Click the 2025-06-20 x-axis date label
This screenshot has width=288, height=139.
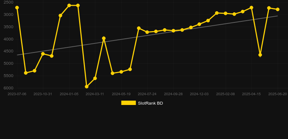tap(277, 94)
